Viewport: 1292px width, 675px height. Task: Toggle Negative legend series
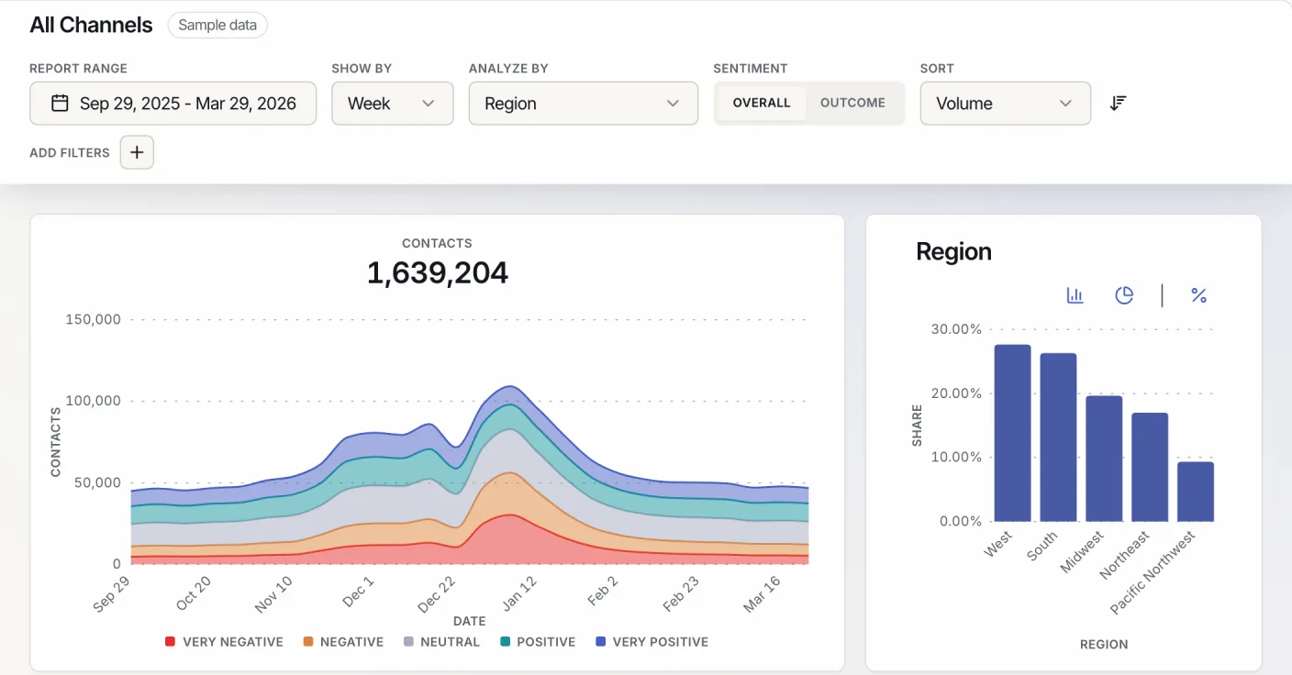343,642
